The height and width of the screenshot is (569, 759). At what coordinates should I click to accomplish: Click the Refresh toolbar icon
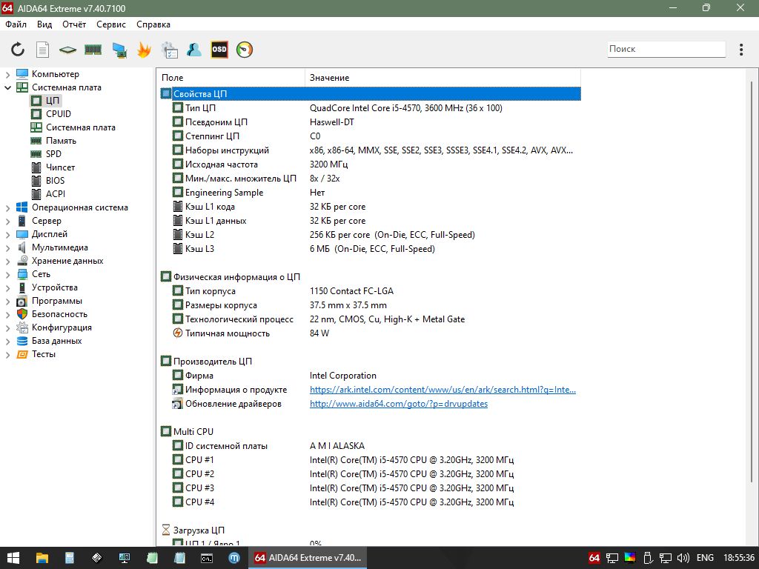[x=18, y=50]
